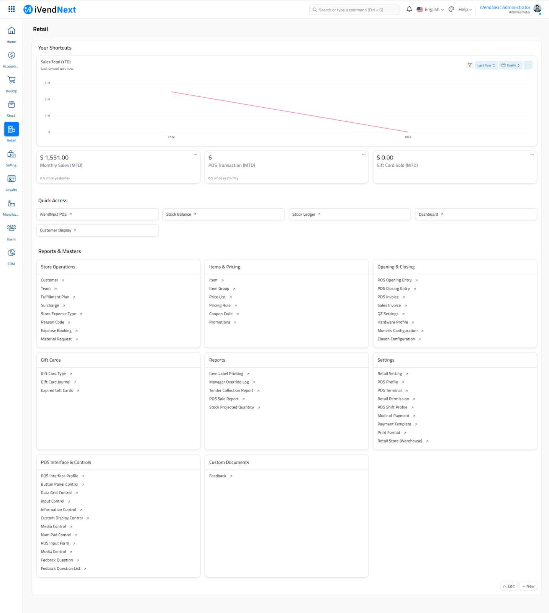Click the Edit workspace button

click(509, 586)
